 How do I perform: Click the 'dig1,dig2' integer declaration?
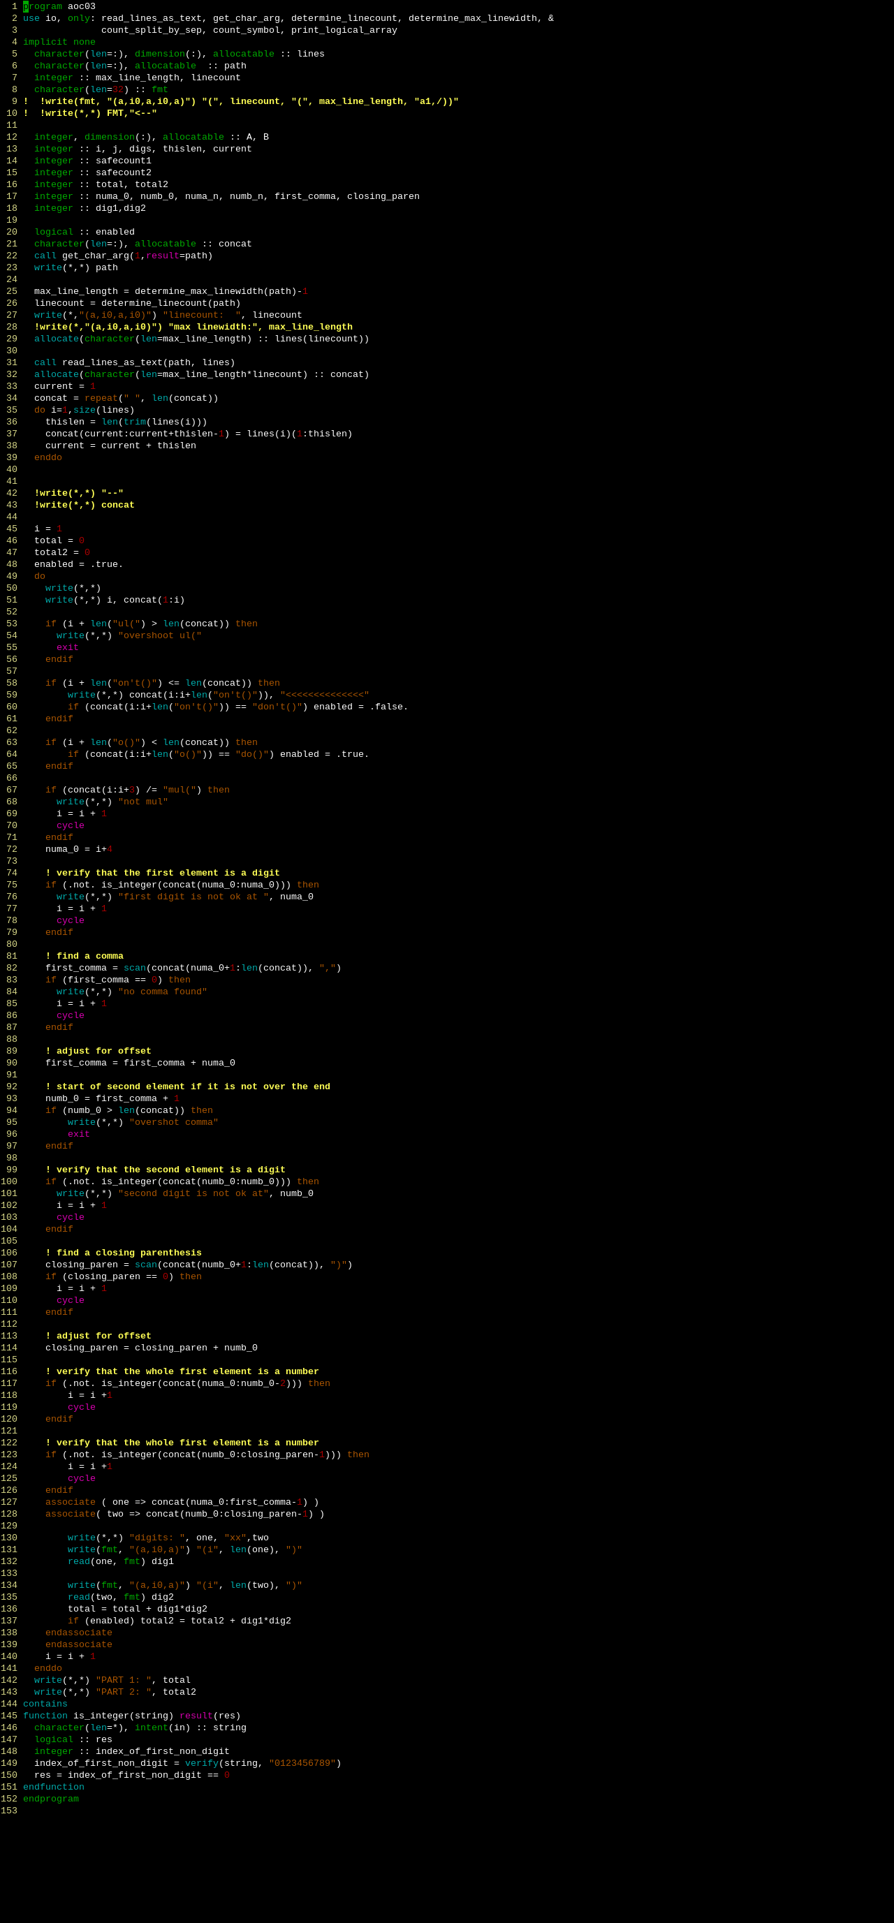point(89,209)
